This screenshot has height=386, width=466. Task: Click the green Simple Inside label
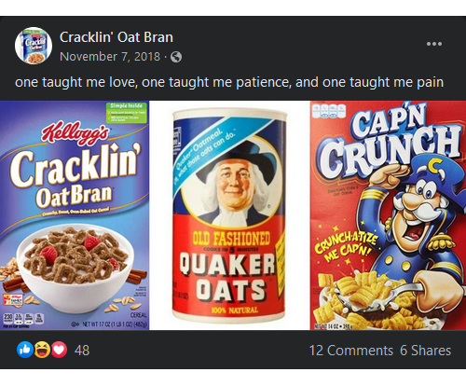point(127,112)
